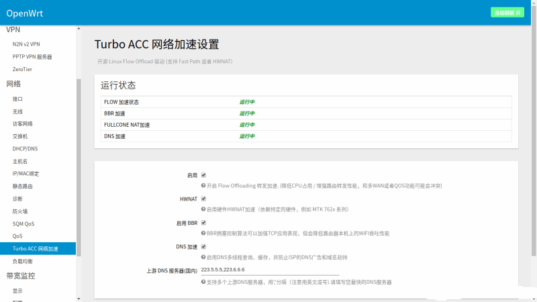Open the 无线 settings page
The height and width of the screenshot is (302, 537).
tap(17, 111)
